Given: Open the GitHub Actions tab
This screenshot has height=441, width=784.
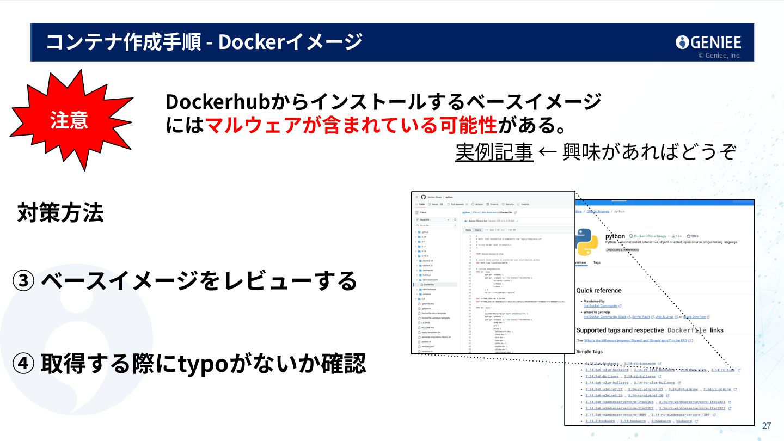Looking at the screenshot, I should pyautogui.click(x=477, y=204).
